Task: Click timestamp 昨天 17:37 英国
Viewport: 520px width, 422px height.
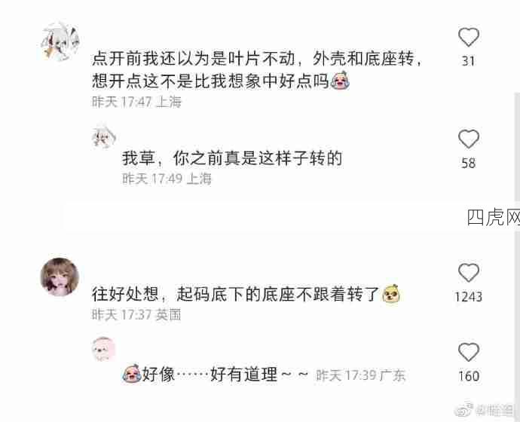Action: point(136,314)
